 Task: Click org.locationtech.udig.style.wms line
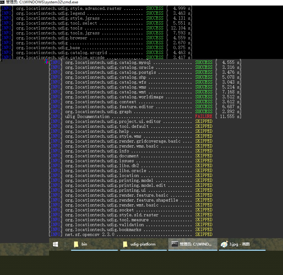131,136
